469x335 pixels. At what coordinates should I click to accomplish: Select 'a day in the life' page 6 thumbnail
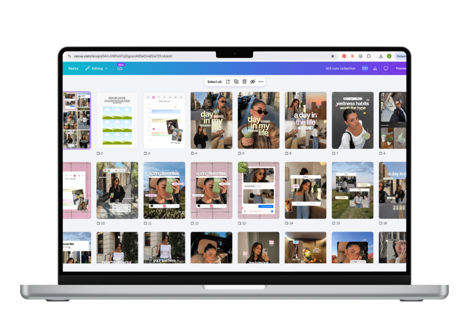[x=306, y=120]
